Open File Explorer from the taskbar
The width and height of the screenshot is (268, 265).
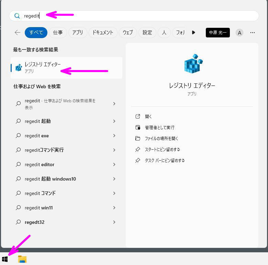point(22,259)
